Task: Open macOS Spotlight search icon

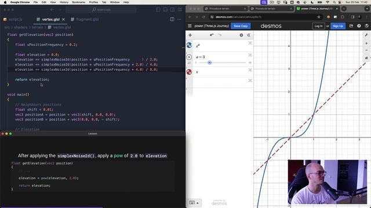Action: click(x=334, y=2)
